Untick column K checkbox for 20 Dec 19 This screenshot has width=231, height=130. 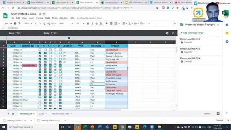[50, 84]
